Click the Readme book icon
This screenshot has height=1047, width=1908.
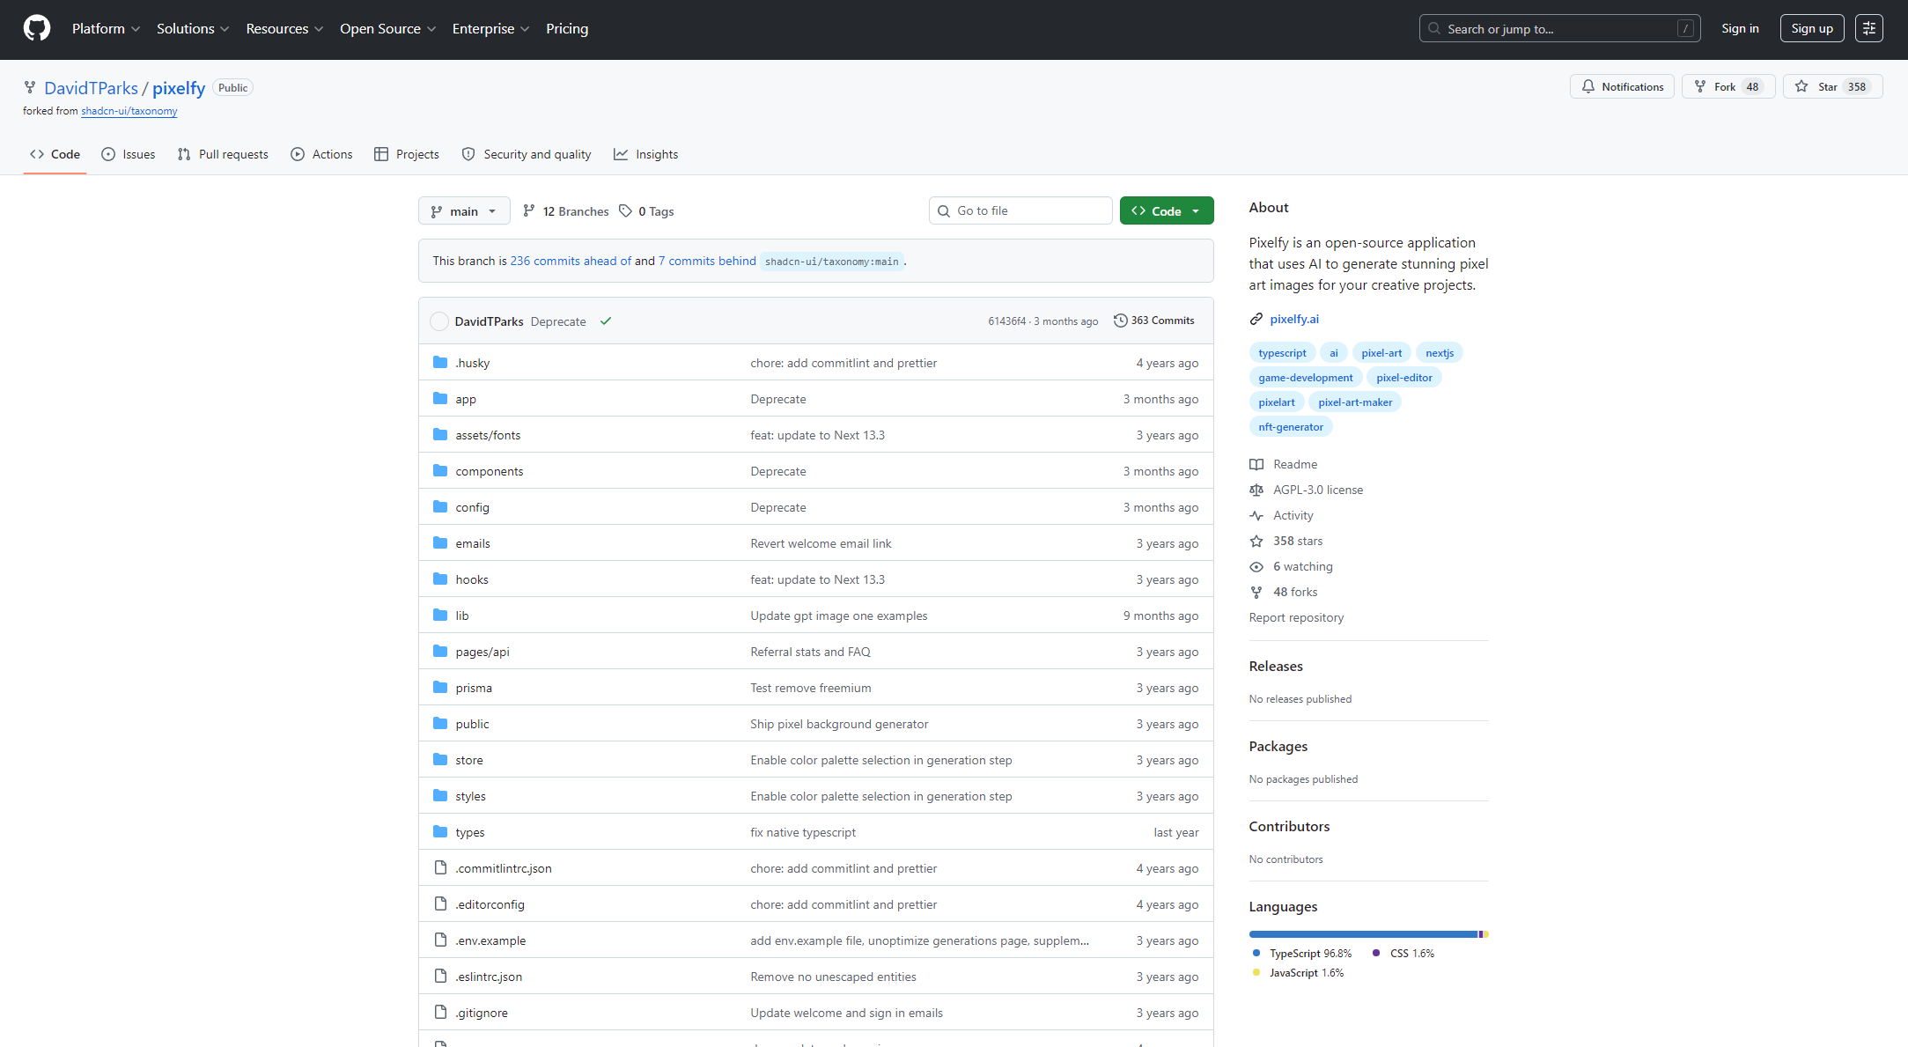[x=1256, y=464]
